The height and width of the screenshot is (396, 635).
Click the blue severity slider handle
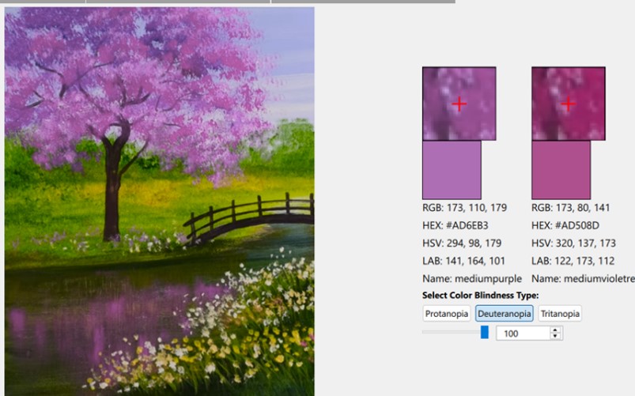[484, 333]
